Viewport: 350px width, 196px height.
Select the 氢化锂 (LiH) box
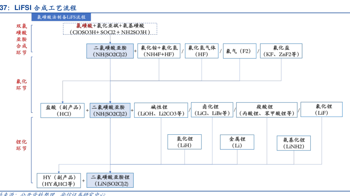pos(185,142)
